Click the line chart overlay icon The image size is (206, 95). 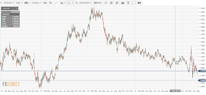(56, 3)
